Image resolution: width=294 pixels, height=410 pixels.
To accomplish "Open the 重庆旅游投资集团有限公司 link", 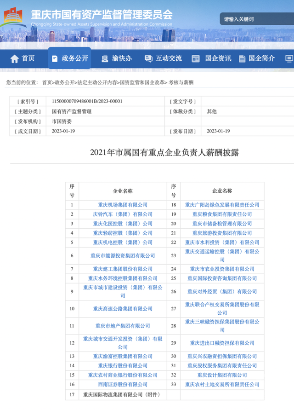I will (x=222, y=233).
